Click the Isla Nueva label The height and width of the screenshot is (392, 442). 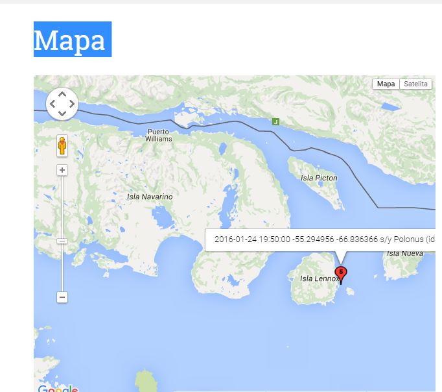(x=405, y=253)
